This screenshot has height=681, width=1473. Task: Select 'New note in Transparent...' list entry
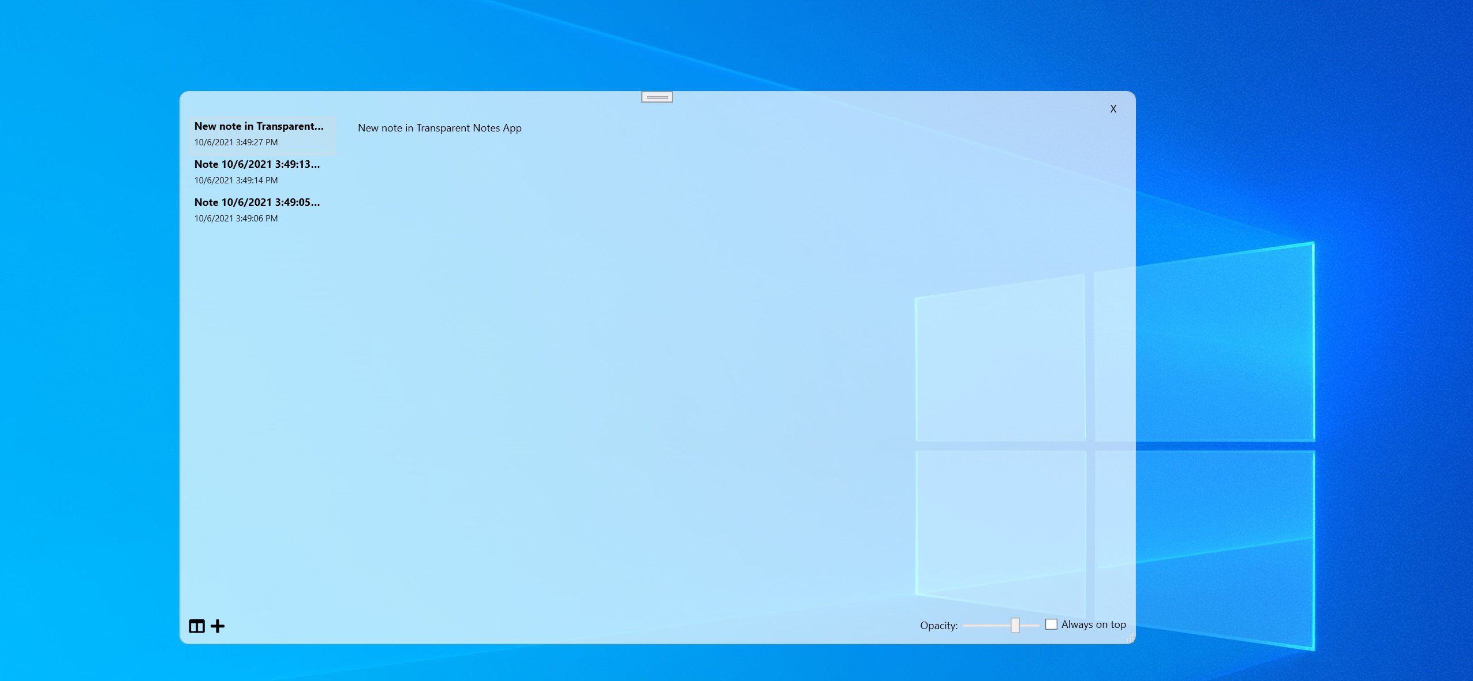point(259,126)
